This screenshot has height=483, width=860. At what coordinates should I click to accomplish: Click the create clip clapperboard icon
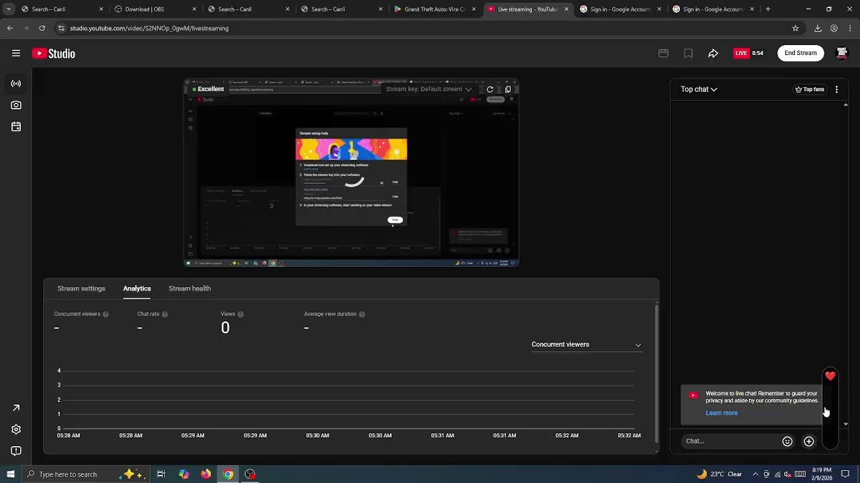tap(663, 53)
